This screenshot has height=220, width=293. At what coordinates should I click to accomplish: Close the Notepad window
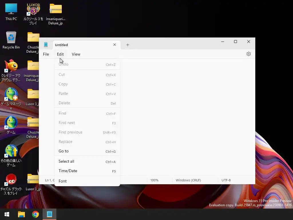(249, 42)
